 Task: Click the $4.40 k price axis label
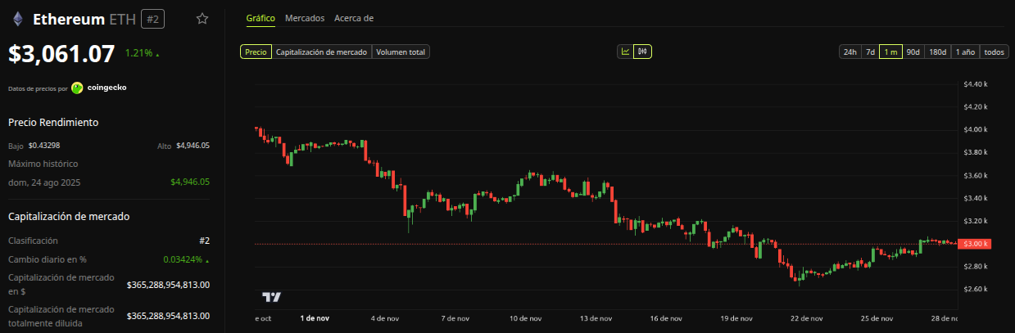[x=976, y=84]
